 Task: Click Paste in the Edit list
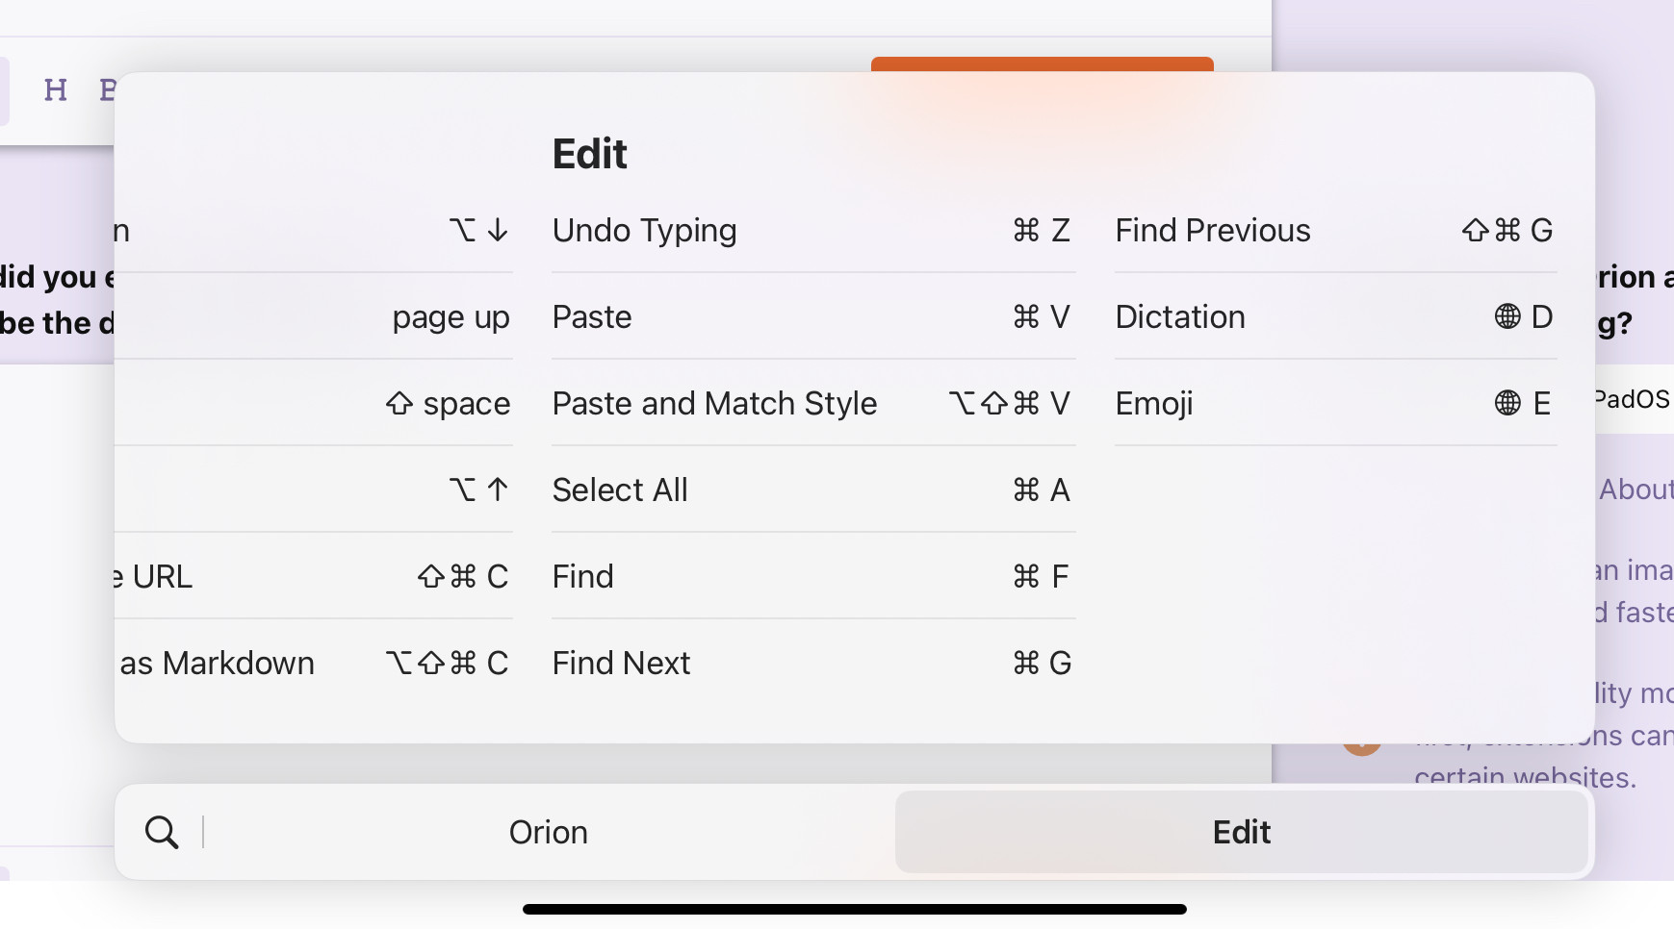(x=811, y=317)
